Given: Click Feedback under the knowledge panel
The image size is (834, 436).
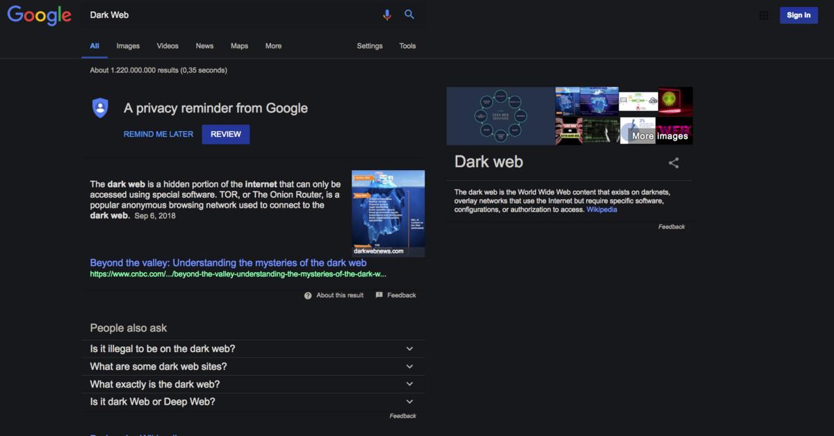Looking at the screenshot, I should coord(671,227).
